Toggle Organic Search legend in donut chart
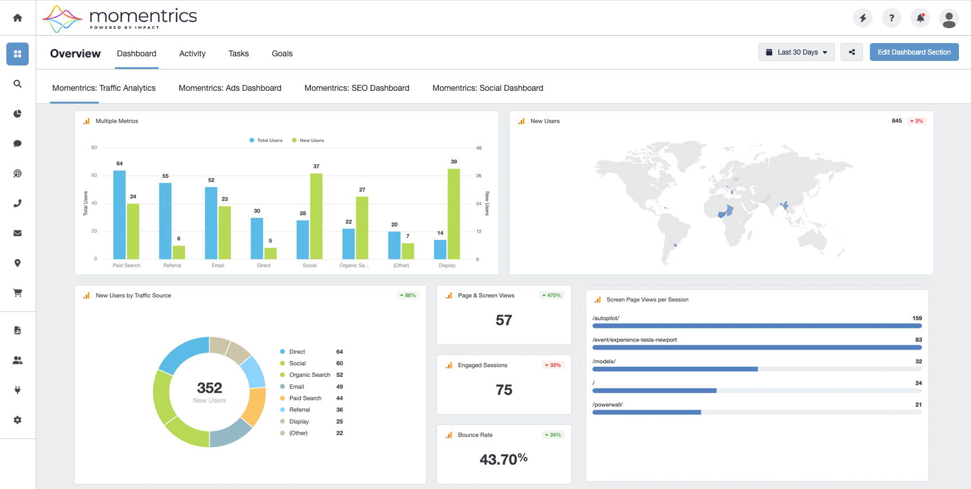This screenshot has width=971, height=489. tap(306, 375)
